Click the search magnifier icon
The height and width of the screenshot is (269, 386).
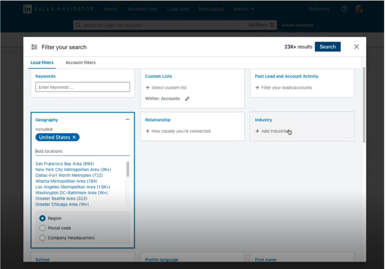point(78,25)
